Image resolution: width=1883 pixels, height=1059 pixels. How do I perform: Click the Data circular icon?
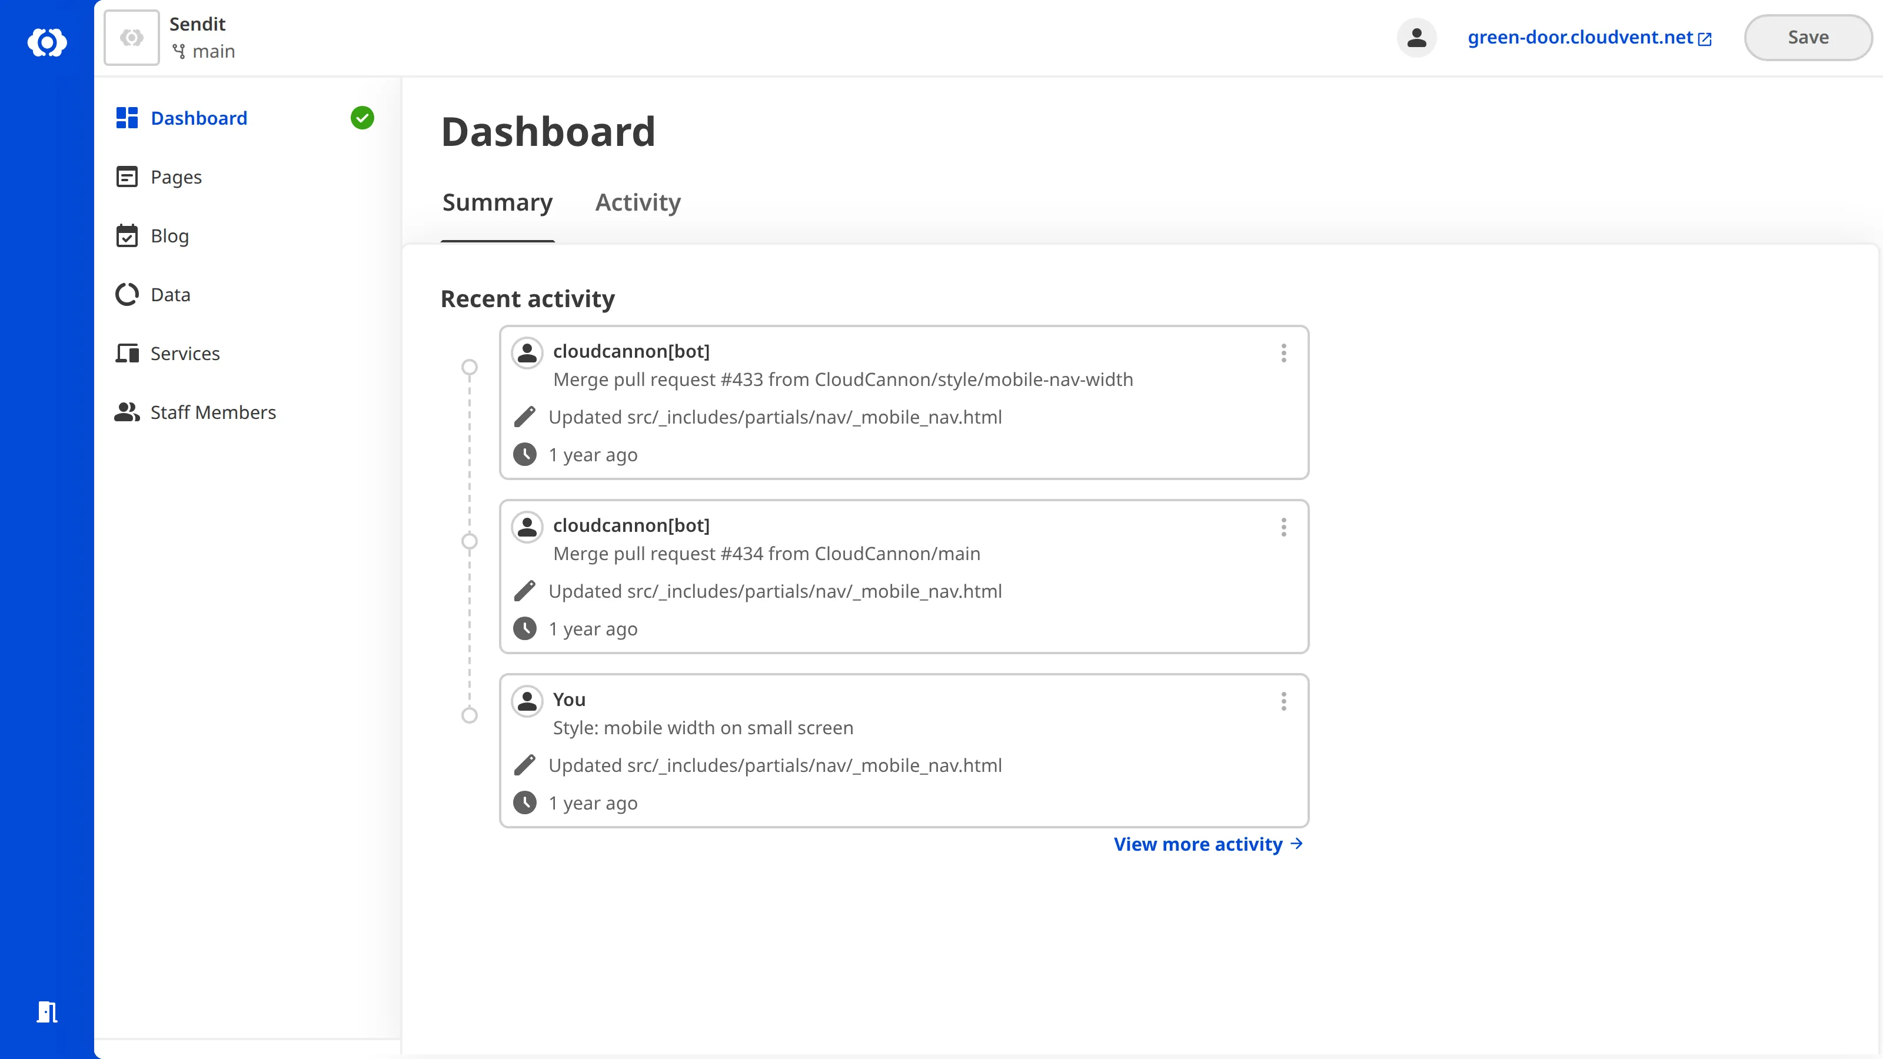[127, 295]
